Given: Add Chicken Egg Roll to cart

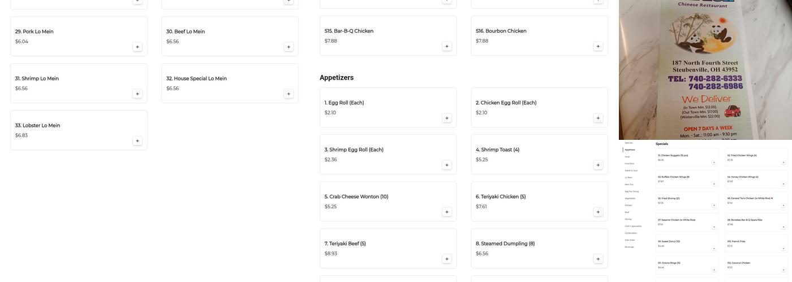Looking at the screenshot, I should point(598,118).
